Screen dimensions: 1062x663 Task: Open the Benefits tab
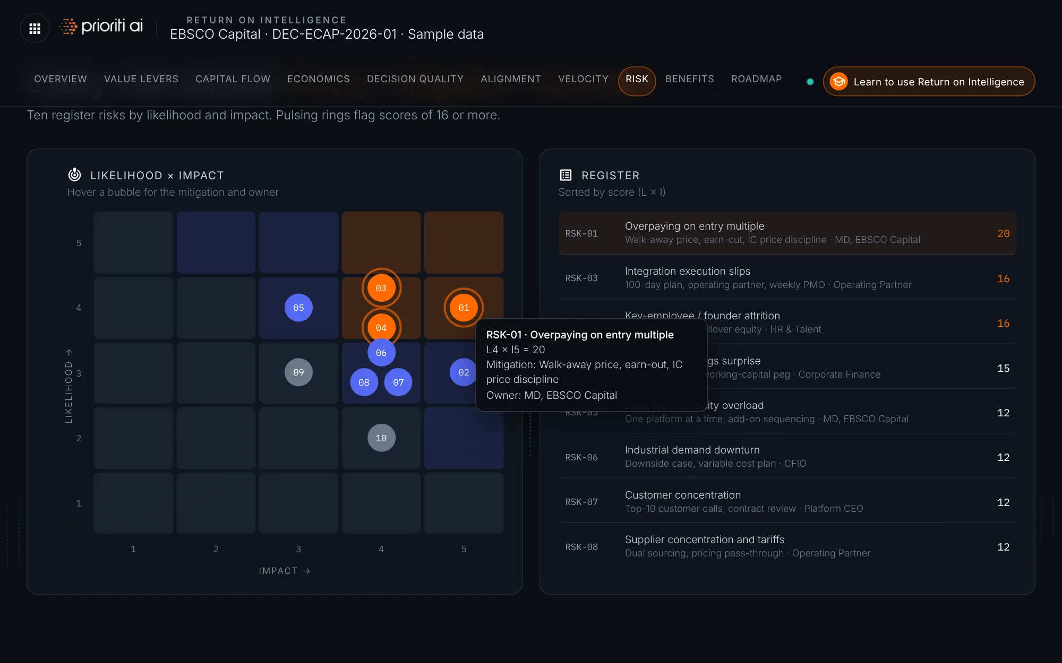[x=690, y=79]
